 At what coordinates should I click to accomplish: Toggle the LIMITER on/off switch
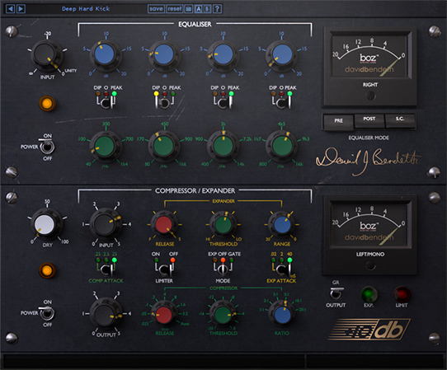click(164, 269)
